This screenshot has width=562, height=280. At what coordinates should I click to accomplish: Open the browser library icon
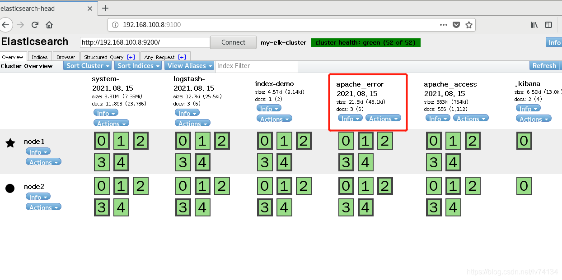[534, 25]
